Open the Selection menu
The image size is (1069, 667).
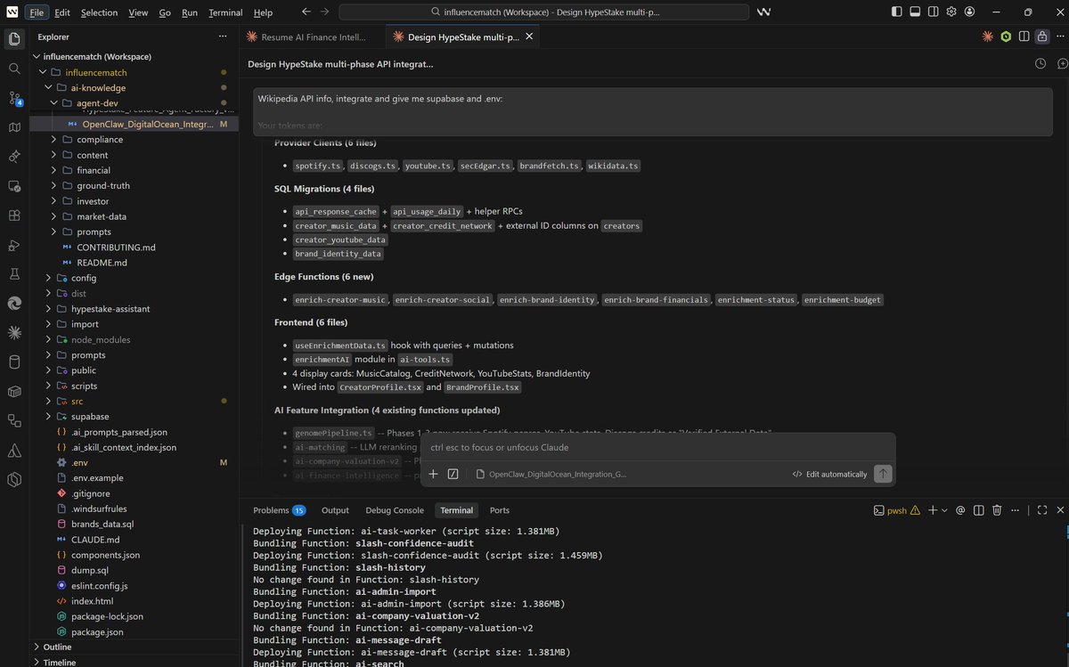click(x=99, y=12)
